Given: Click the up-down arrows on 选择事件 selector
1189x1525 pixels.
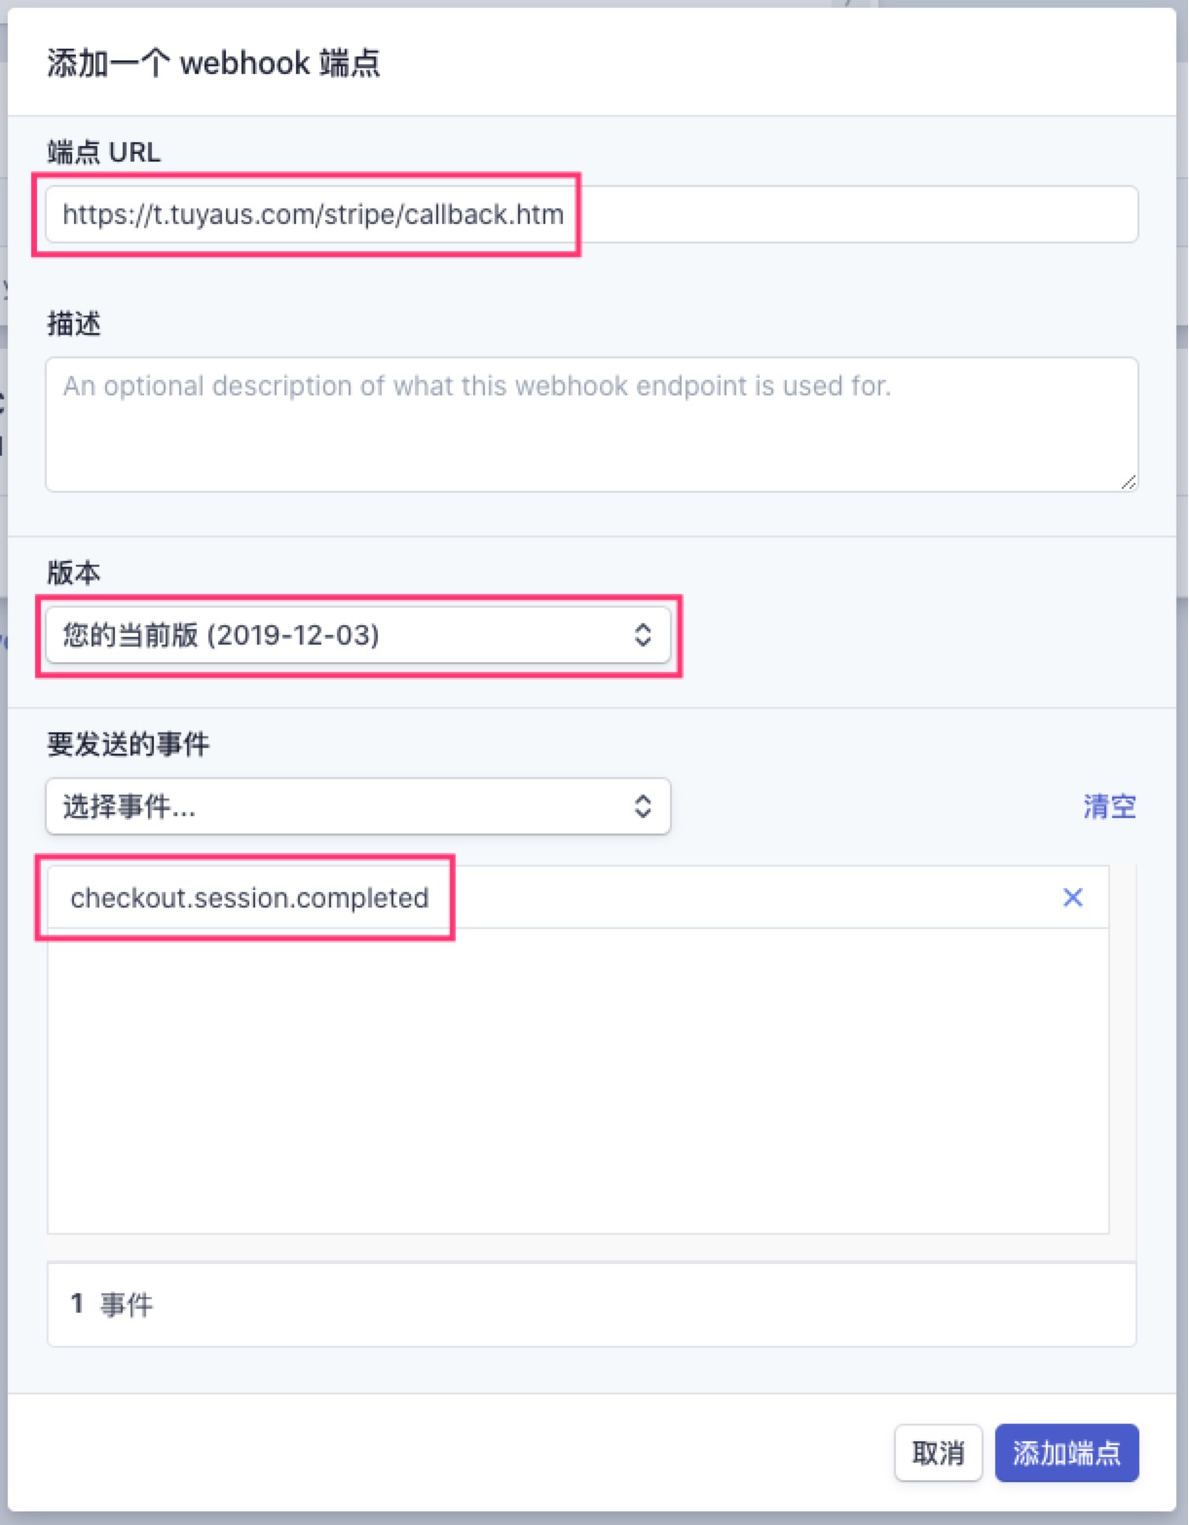Looking at the screenshot, I should pos(643,806).
